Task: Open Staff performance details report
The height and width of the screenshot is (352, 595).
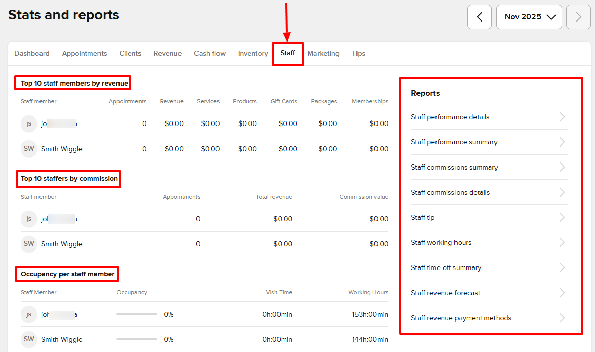Action: tap(450, 117)
